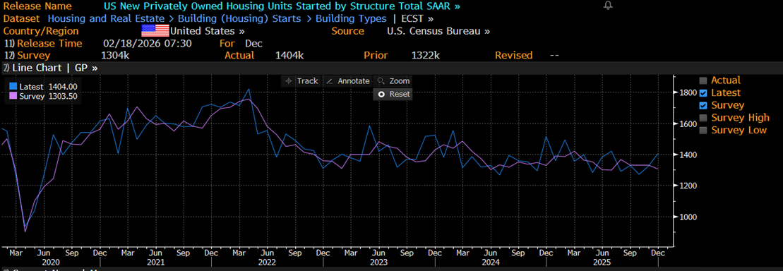Click the Survey value 1304k
This screenshot has width=783, height=271.
(x=115, y=55)
